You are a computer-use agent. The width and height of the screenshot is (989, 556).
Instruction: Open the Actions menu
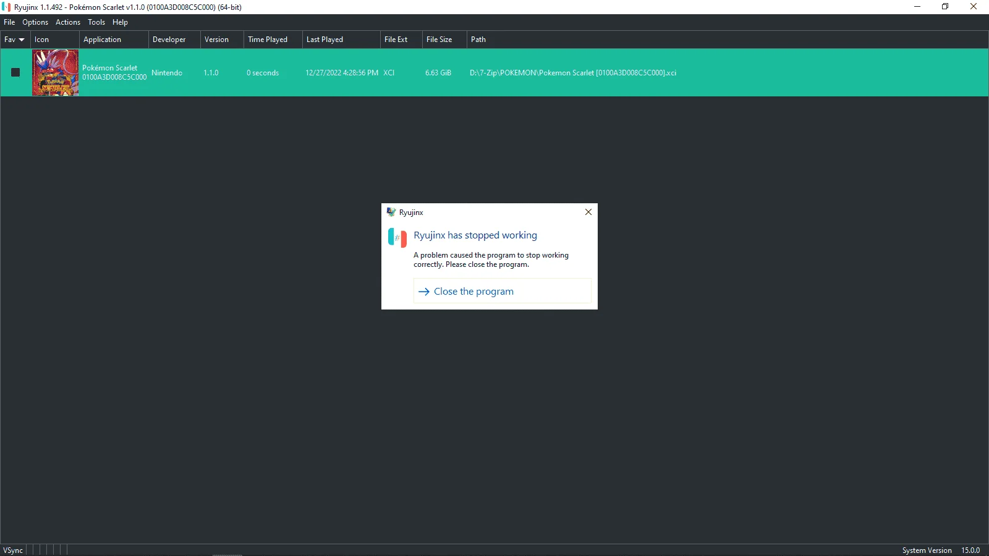[x=68, y=22]
